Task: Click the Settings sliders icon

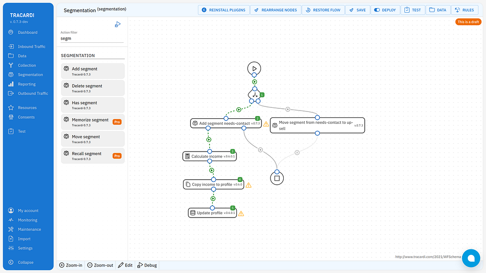Action: click(11, 248)
